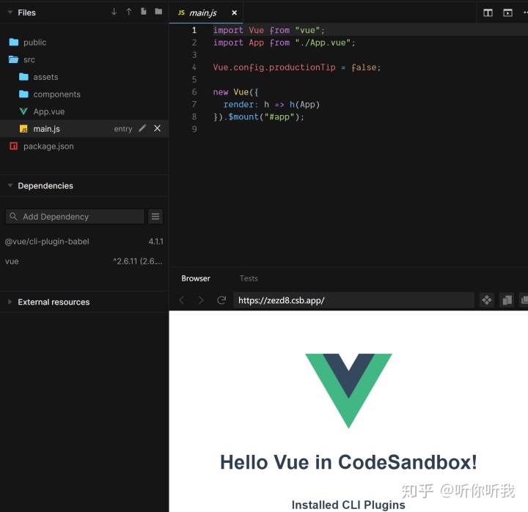Open the App.vue file

pos(49,111)
